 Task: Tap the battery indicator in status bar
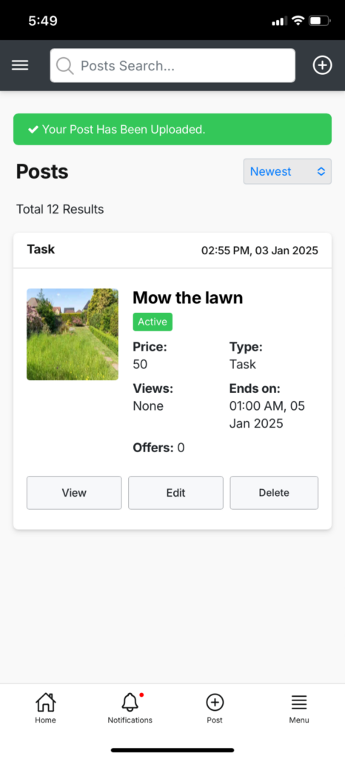point(319,21)
